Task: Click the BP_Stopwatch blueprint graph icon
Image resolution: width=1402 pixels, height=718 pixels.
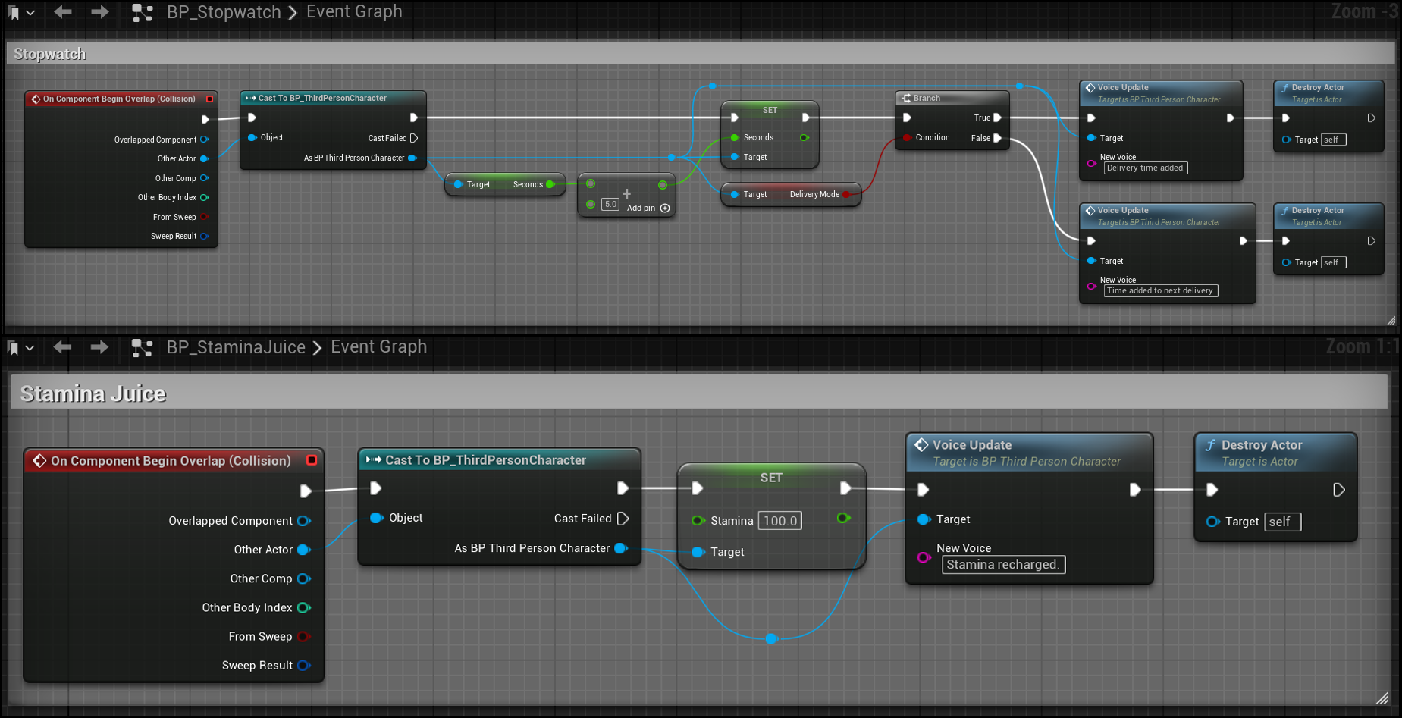Action: tap(142, 13)
